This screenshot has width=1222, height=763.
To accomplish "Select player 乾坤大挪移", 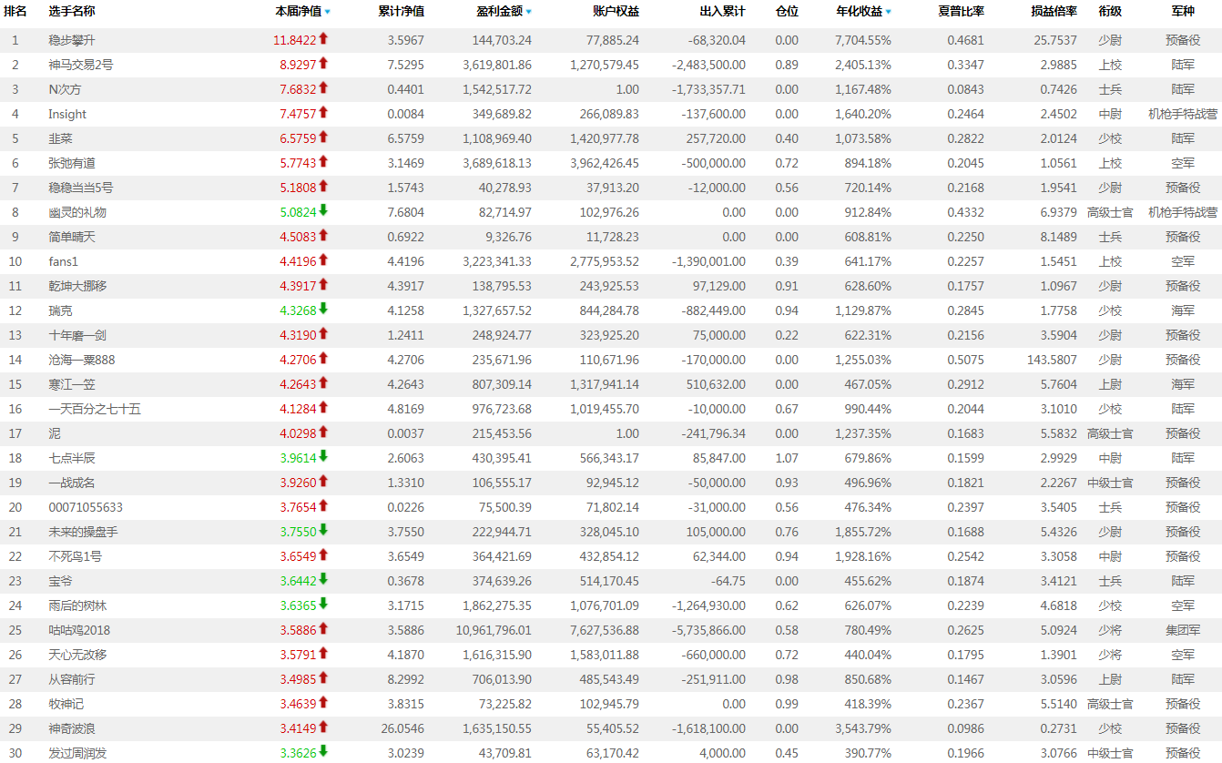I will coord(77,286).
